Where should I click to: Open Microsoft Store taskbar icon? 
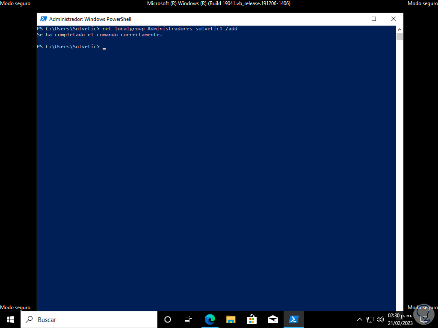pyautogui.click(x=252, y=319)
